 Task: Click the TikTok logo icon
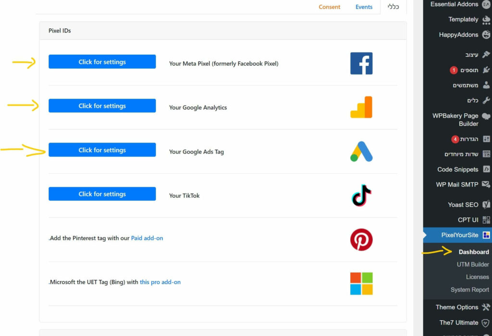361,195
